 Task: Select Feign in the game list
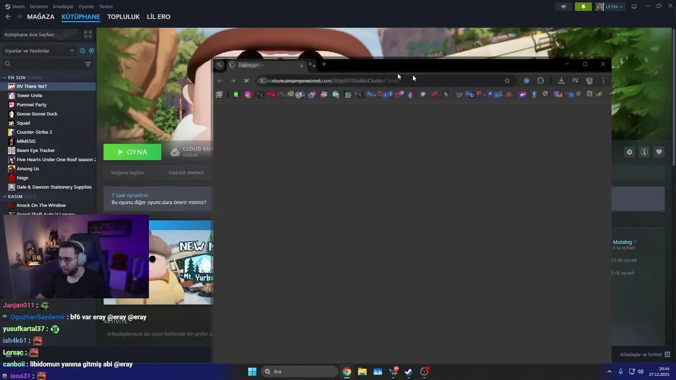[x=48, y=178]
